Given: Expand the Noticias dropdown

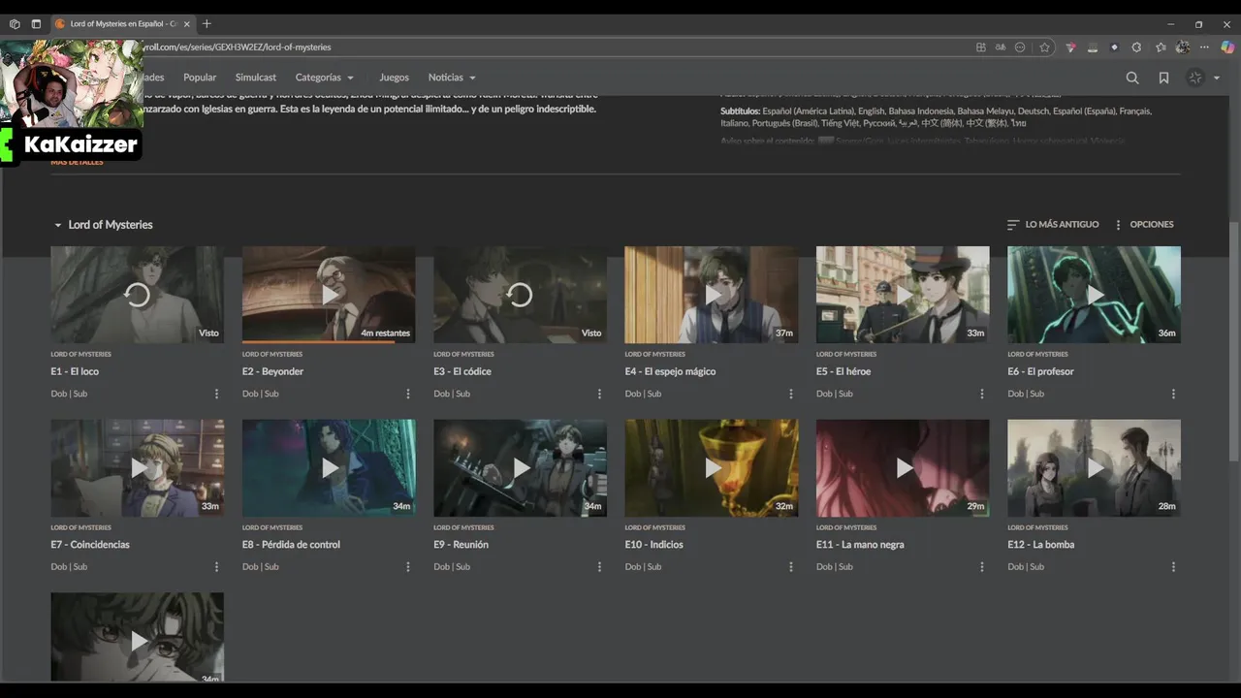Looking at the screenshot, I should tap(453, 78).
